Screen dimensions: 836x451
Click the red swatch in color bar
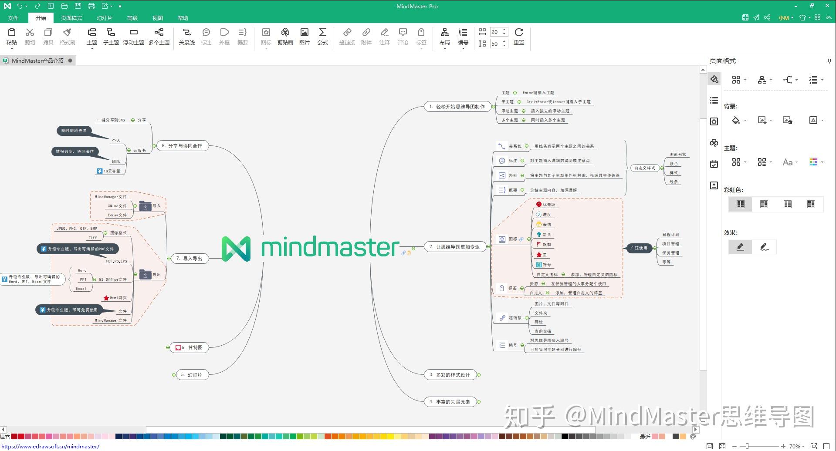tap(21, 437)
